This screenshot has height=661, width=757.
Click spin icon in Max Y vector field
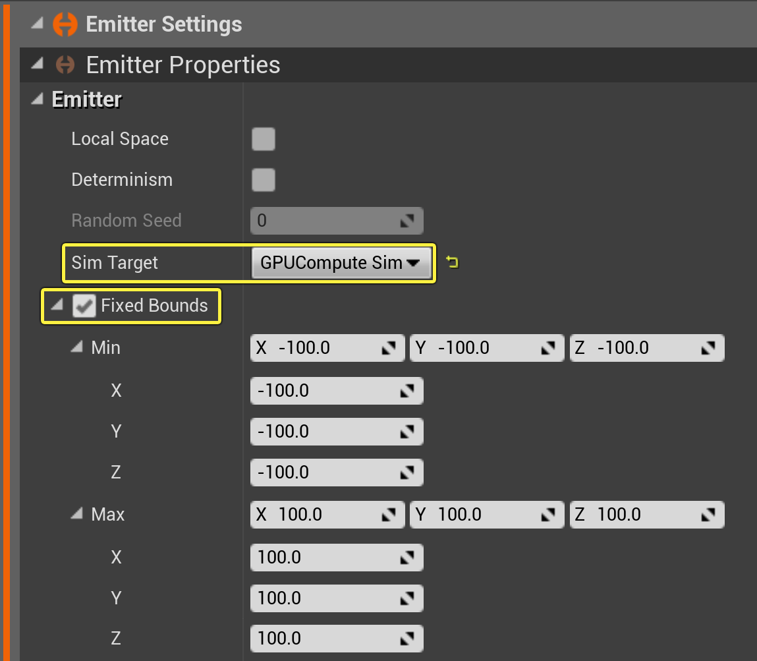(548, 515)
